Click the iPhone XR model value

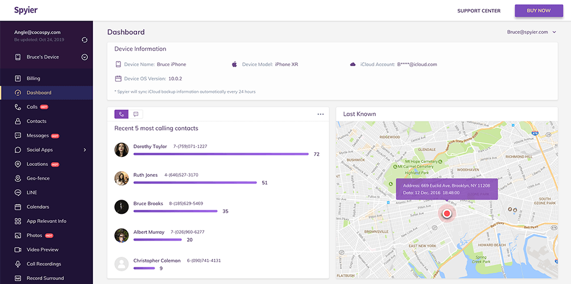287,64
